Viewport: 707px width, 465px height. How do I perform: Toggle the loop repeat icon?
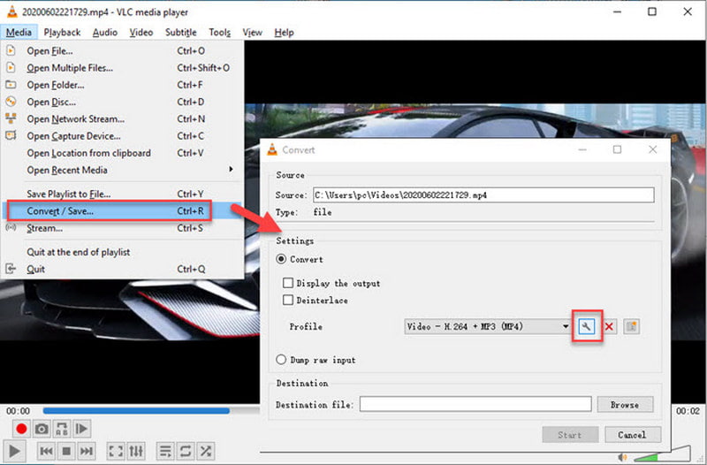186,451
